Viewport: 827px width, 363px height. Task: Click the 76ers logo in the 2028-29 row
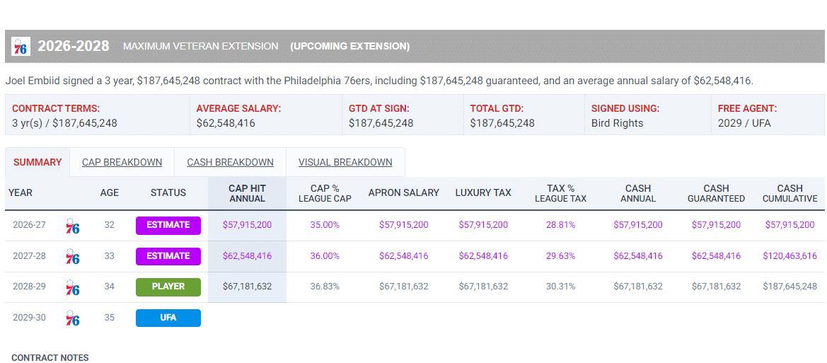(72, 287)
